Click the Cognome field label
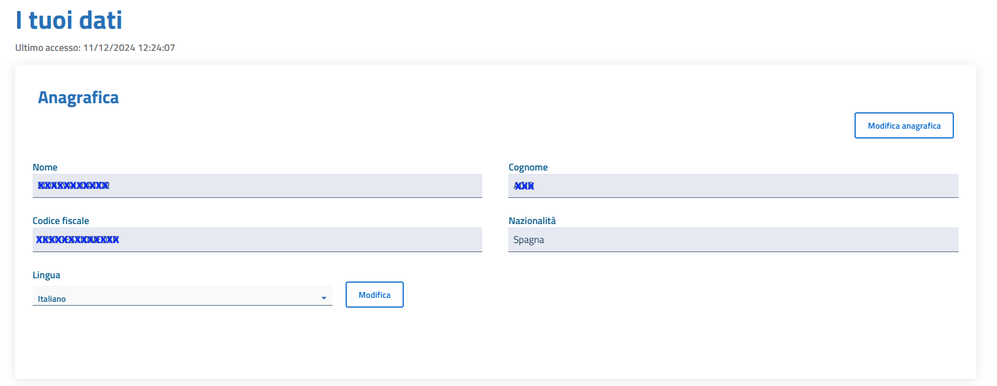 click(528, 167)
